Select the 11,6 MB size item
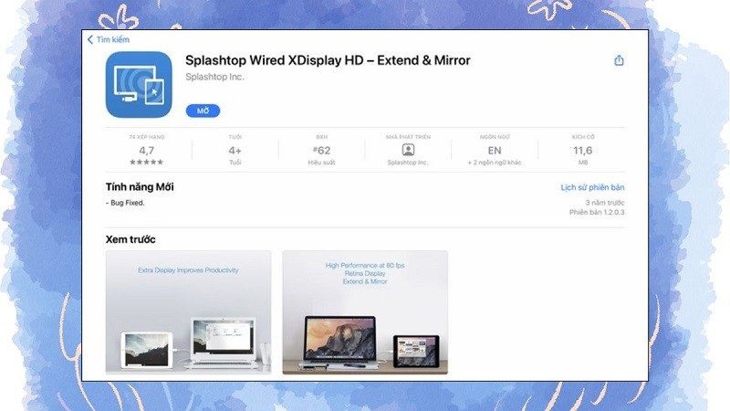 point(583,150)
